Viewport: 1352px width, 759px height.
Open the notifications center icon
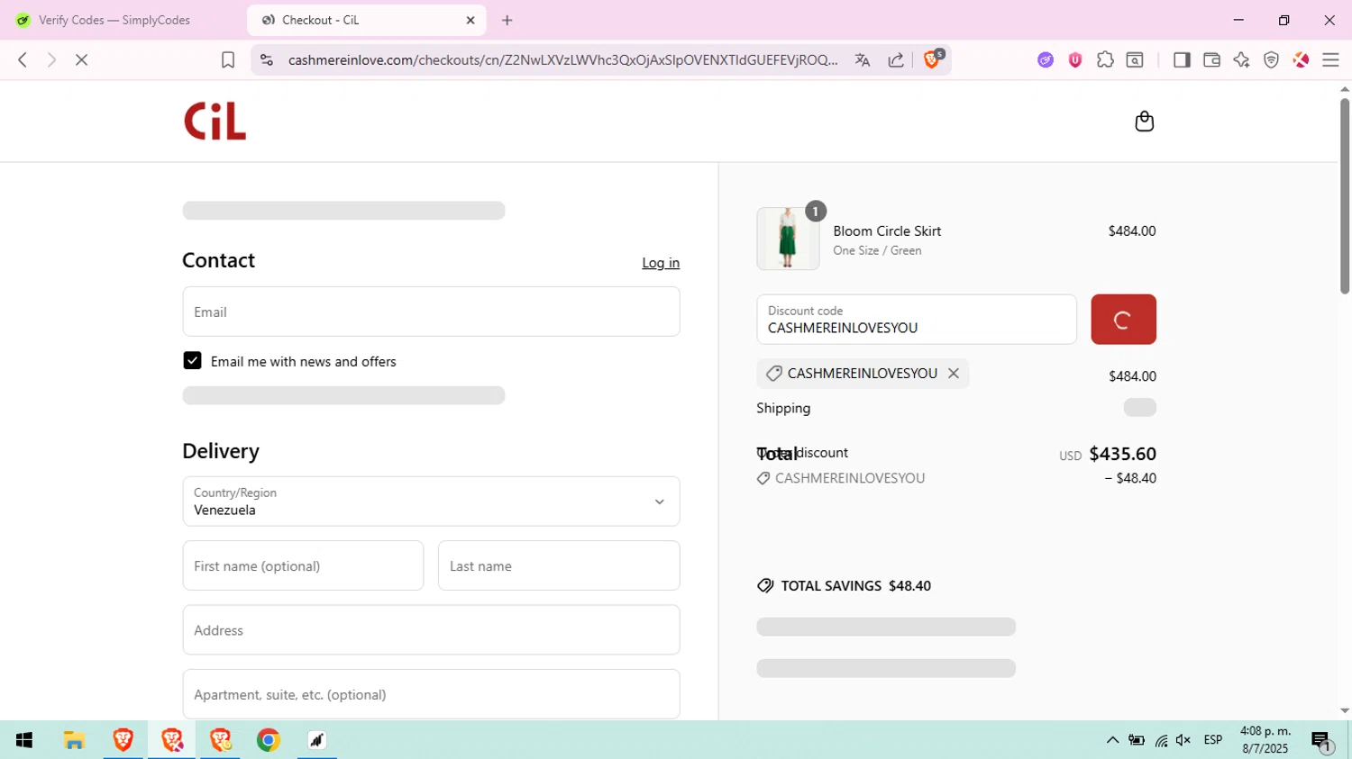point(1322,741)
